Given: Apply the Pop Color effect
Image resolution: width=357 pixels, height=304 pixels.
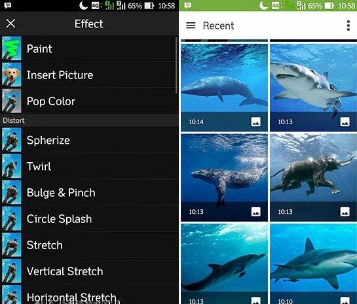Looking at the screenshot, I should click(x=89, y=101).
